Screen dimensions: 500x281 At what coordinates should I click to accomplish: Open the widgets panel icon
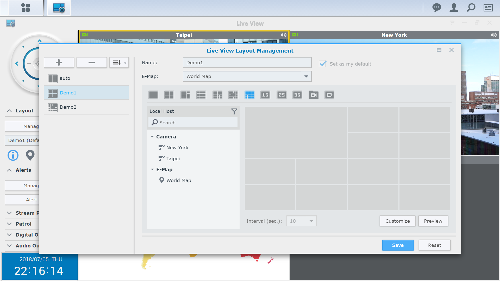[488, 8]
